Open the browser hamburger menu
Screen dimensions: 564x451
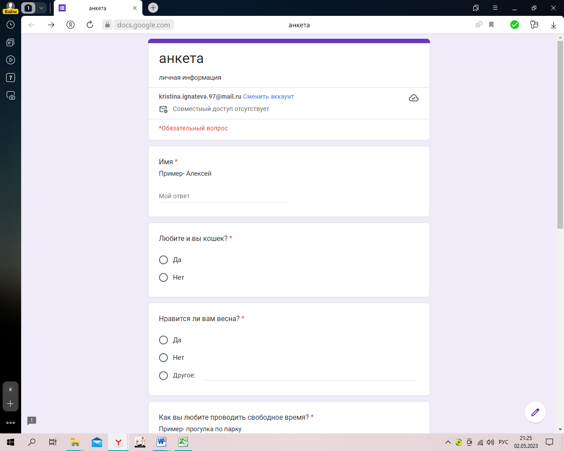(495, 8)
